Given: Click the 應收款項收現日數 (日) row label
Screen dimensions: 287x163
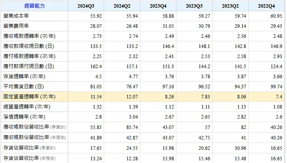Looking at the screenshot, I should click(29, 46).
